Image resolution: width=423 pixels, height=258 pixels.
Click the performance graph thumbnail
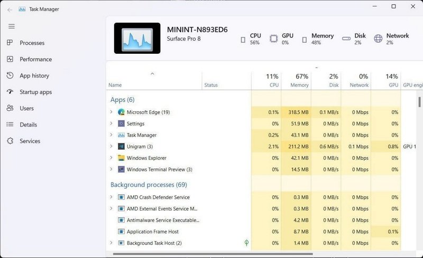coord(137,38)
